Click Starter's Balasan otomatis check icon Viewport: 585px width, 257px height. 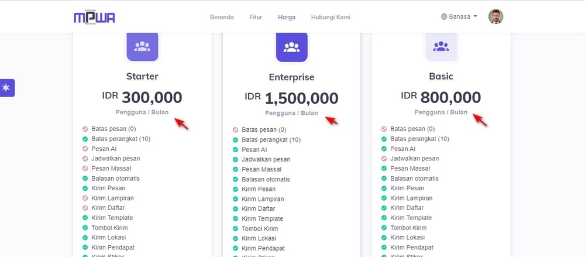tap(85, 179)
